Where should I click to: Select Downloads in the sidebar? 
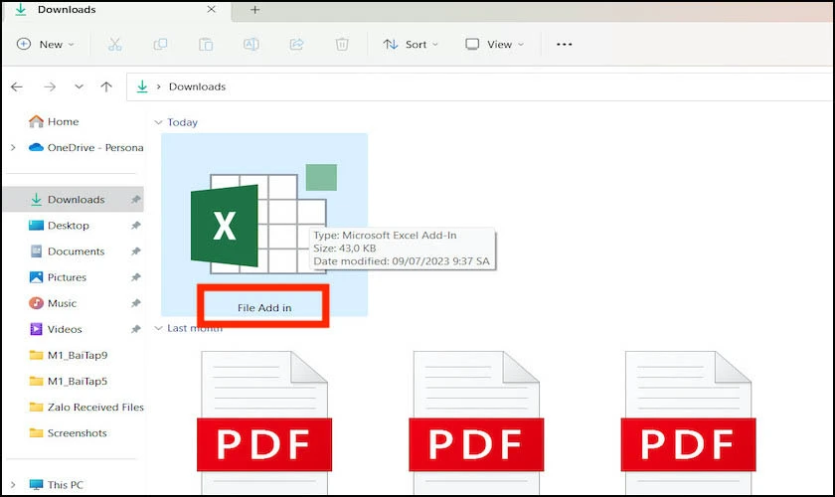pos(73,199)
